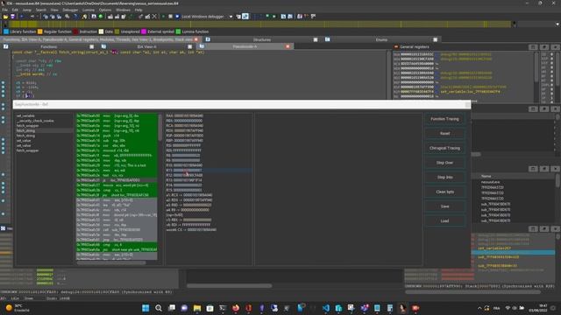Click the Function Tracing button
The width and height of the screenshot is (561, 315).
444,119
